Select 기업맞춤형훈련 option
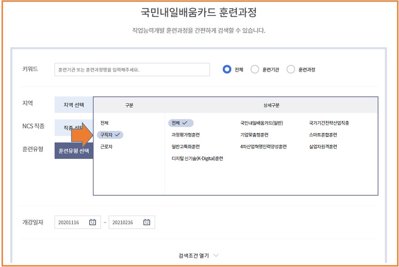 [254, 134]
